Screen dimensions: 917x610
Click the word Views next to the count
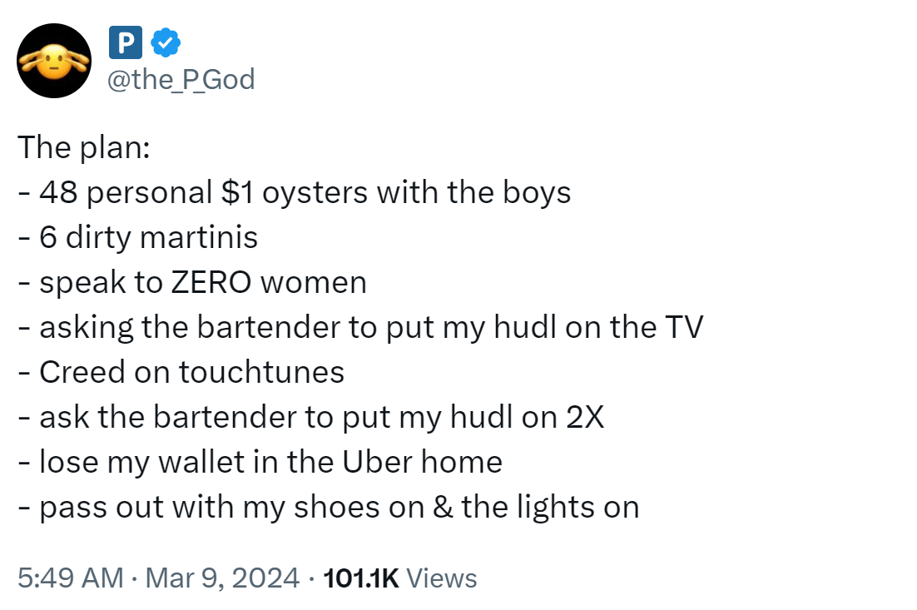coord(442,578)
